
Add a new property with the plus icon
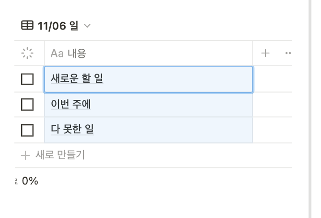pyautogui.click(x=265, y=53)
